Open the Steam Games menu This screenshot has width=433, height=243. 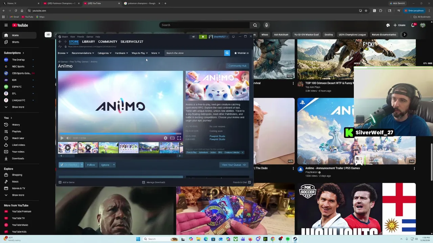click(90, 37)
